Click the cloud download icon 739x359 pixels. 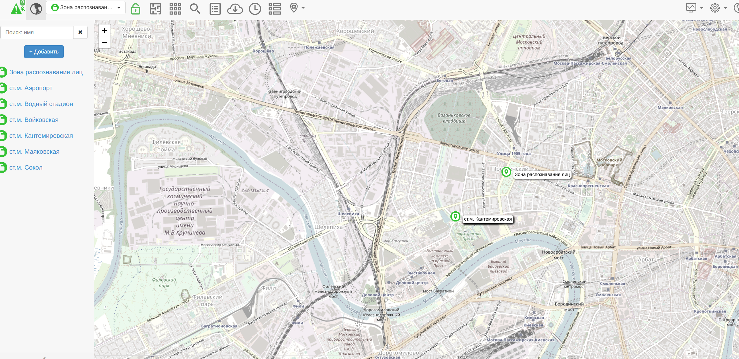[235, 9]
